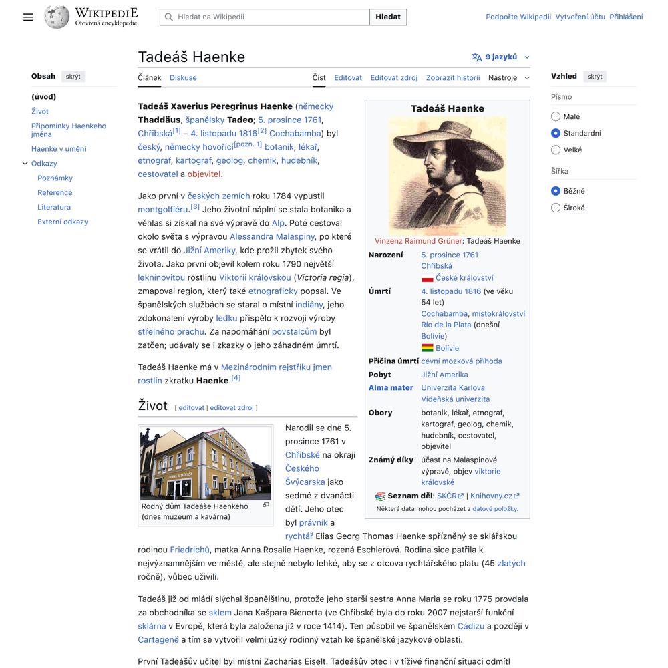Open the montgolfiéru link

[163, 210]
